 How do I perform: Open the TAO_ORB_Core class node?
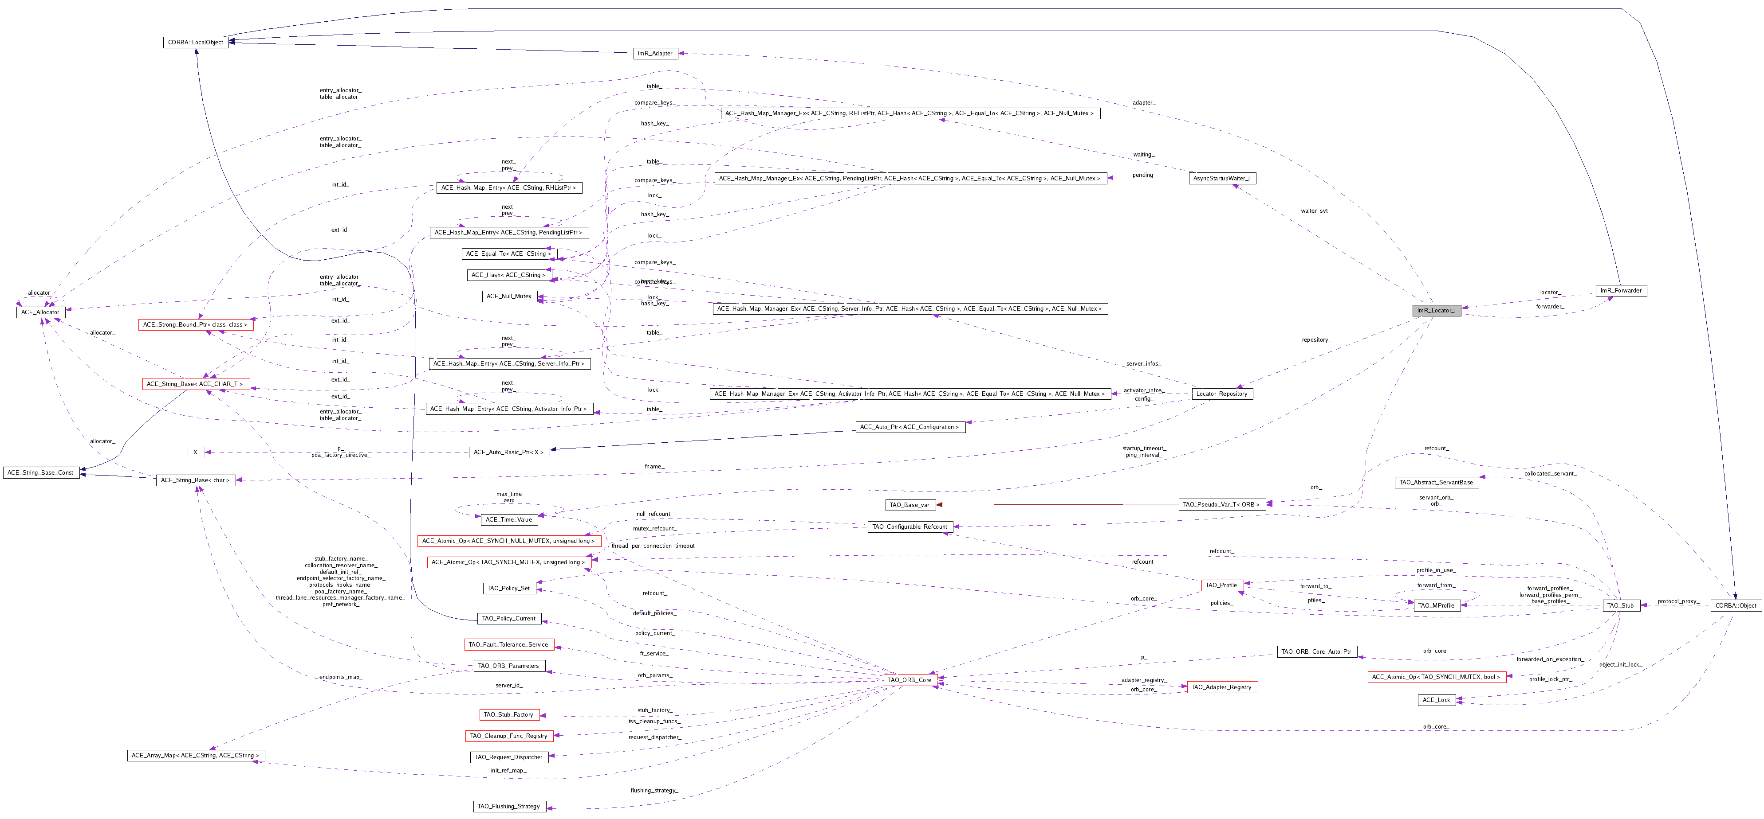coord(910,679)
